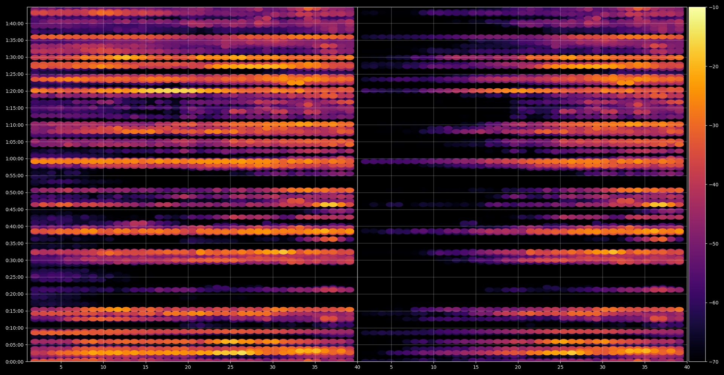
Task: Select the 0:40:00 tick label
Action: pos(14,226)
